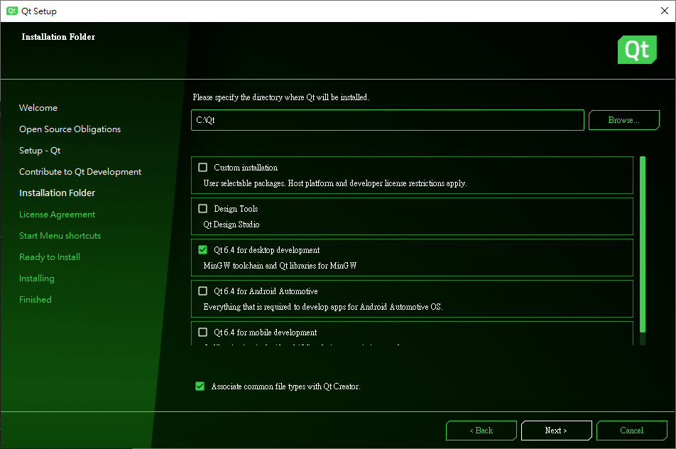Click 'MinGW toolchain and Qt libraries' description
This screenshot has height=449, width=676.
[280, 266]
